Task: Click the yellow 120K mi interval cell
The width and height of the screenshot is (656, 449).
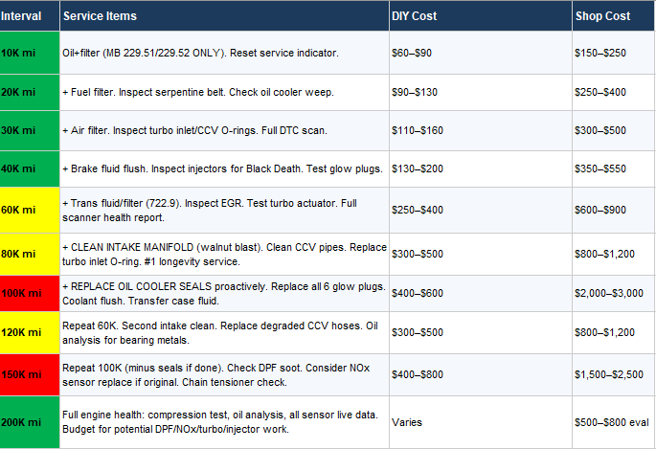Action: (x=29, y=332)
